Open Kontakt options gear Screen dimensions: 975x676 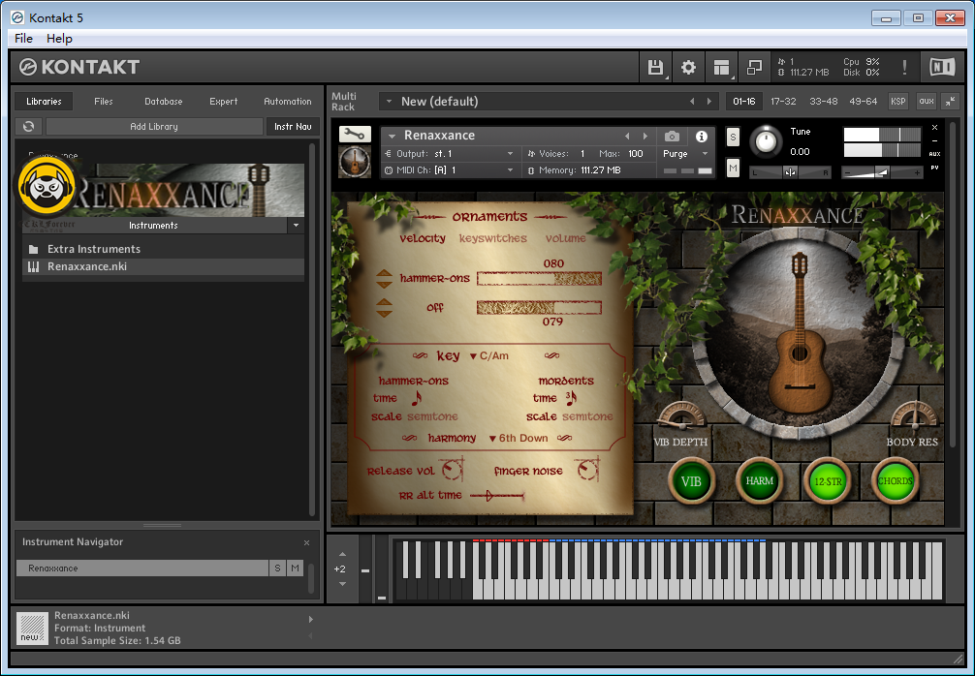coord(688,67)
